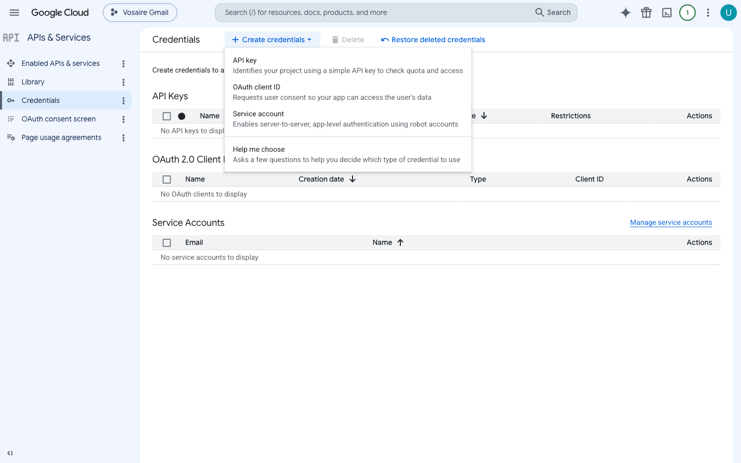The height and width of the screenshot is (463, 741).
Task: Open OAuth consent screen page
Action: [59, 119]
